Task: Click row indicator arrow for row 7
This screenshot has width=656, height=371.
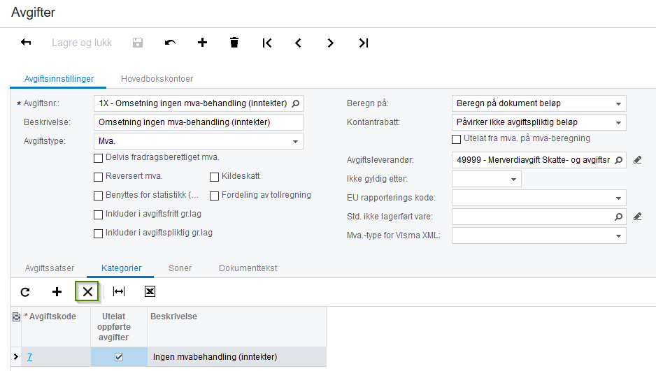Action: pyautogui.click(x=16, y=357)
